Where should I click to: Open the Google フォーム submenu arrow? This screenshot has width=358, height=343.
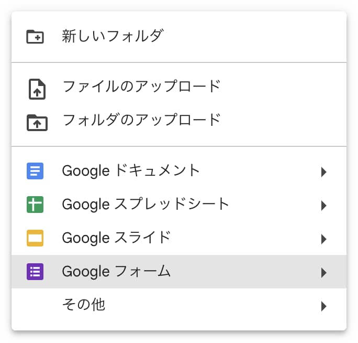tap(324, 272)
